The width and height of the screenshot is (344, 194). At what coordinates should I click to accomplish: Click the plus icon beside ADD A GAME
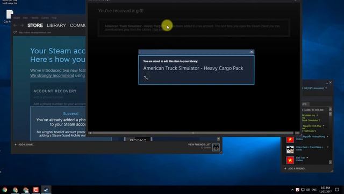(16, 144)
